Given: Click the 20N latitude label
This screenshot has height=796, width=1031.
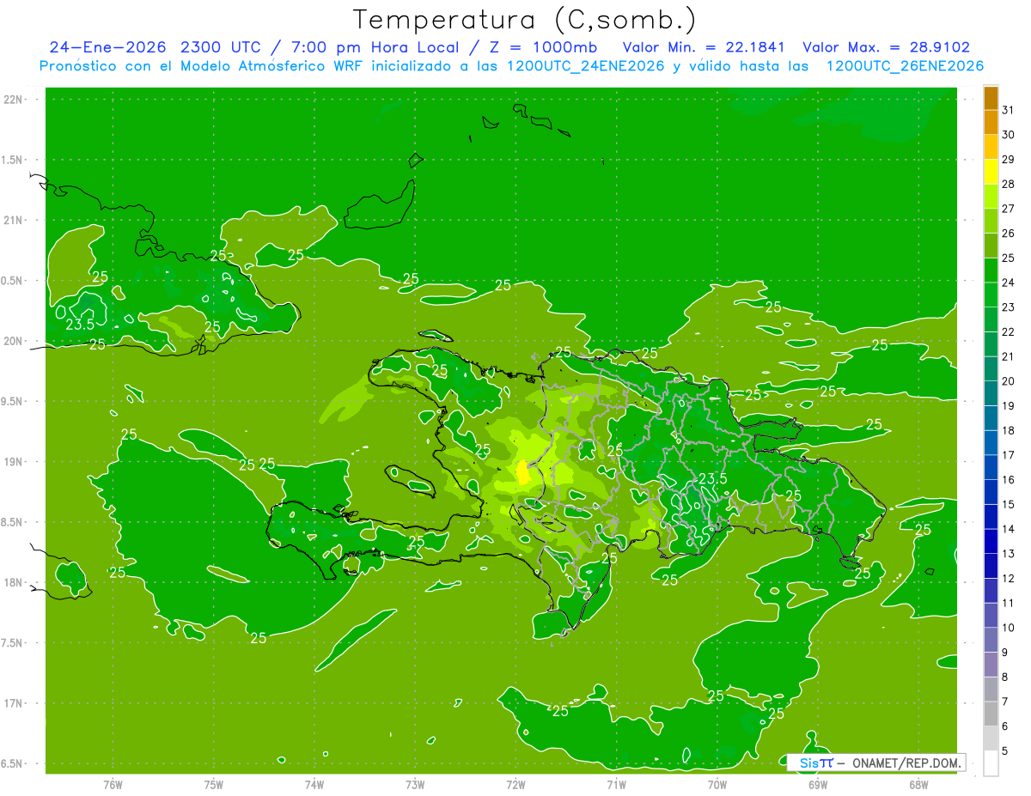Looking at the screenshot, I should [x=15, y=341].
